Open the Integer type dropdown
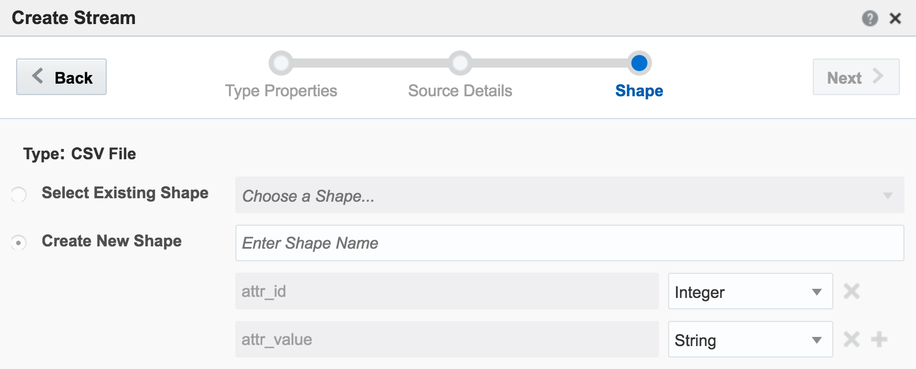This screenshot has width=916, height=369. click(x=750, y=292)
